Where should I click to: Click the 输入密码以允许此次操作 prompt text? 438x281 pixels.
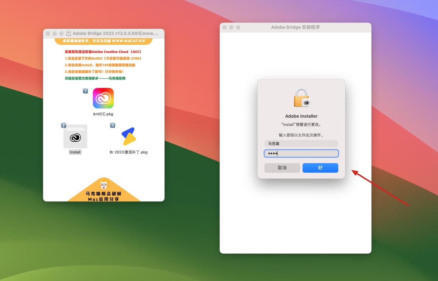click(301, 135)
